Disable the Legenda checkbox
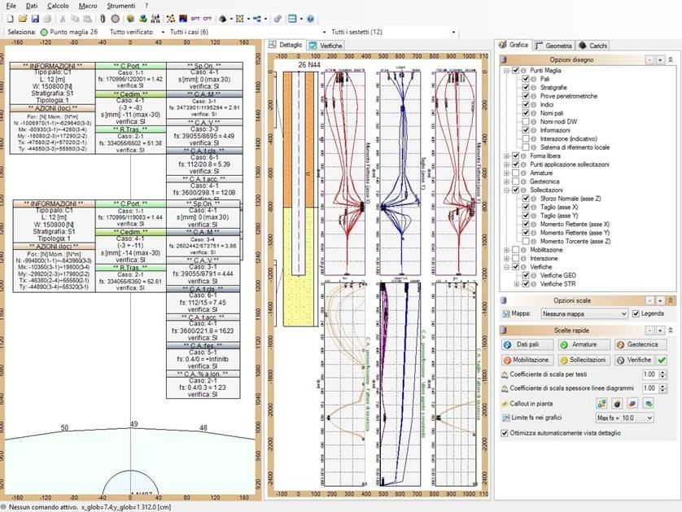This screenshot has width=682, height=512. point(636,314)
